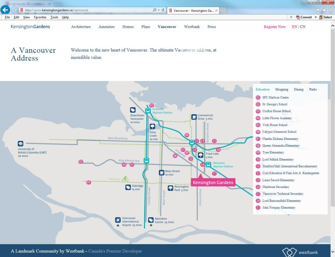Click the browser Forward arrow button
335x257 pixels.
[x=14, y=10]
